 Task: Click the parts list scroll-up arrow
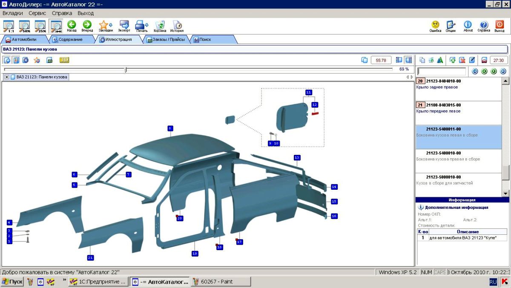505,81
